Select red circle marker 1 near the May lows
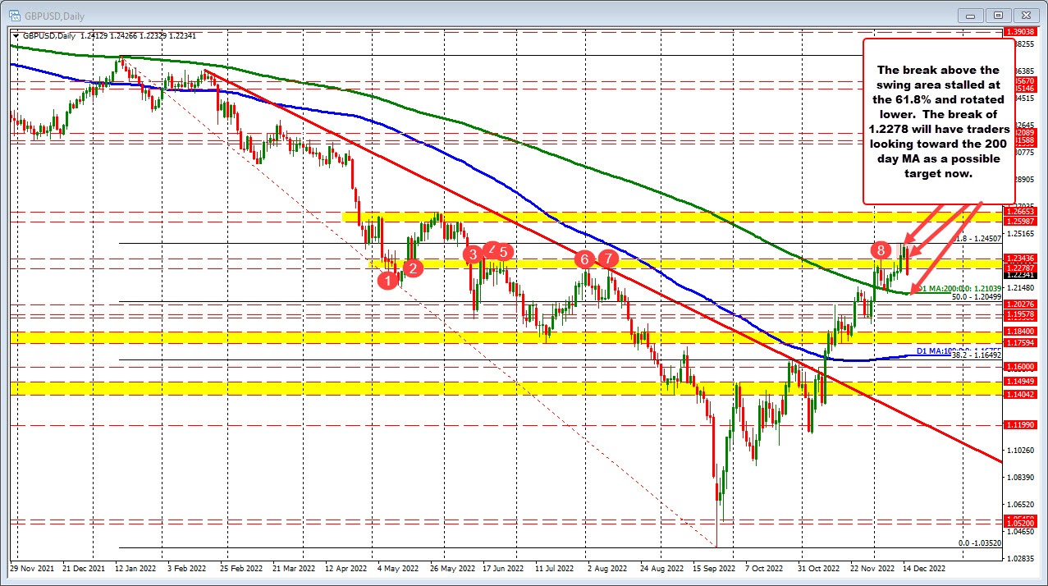This screenshot has height=586, width=1048. coord(388,280)
